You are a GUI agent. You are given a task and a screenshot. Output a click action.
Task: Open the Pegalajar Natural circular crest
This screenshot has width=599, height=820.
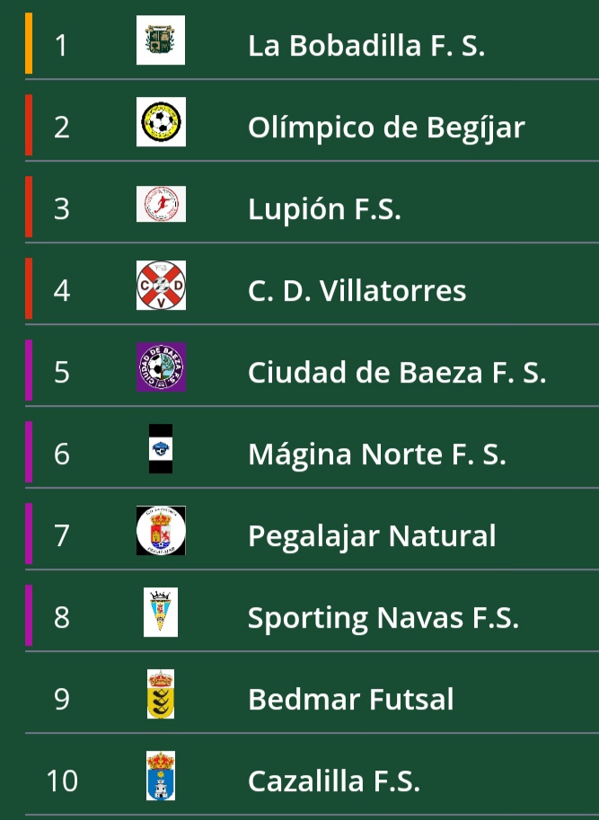[x=161, y=530]
